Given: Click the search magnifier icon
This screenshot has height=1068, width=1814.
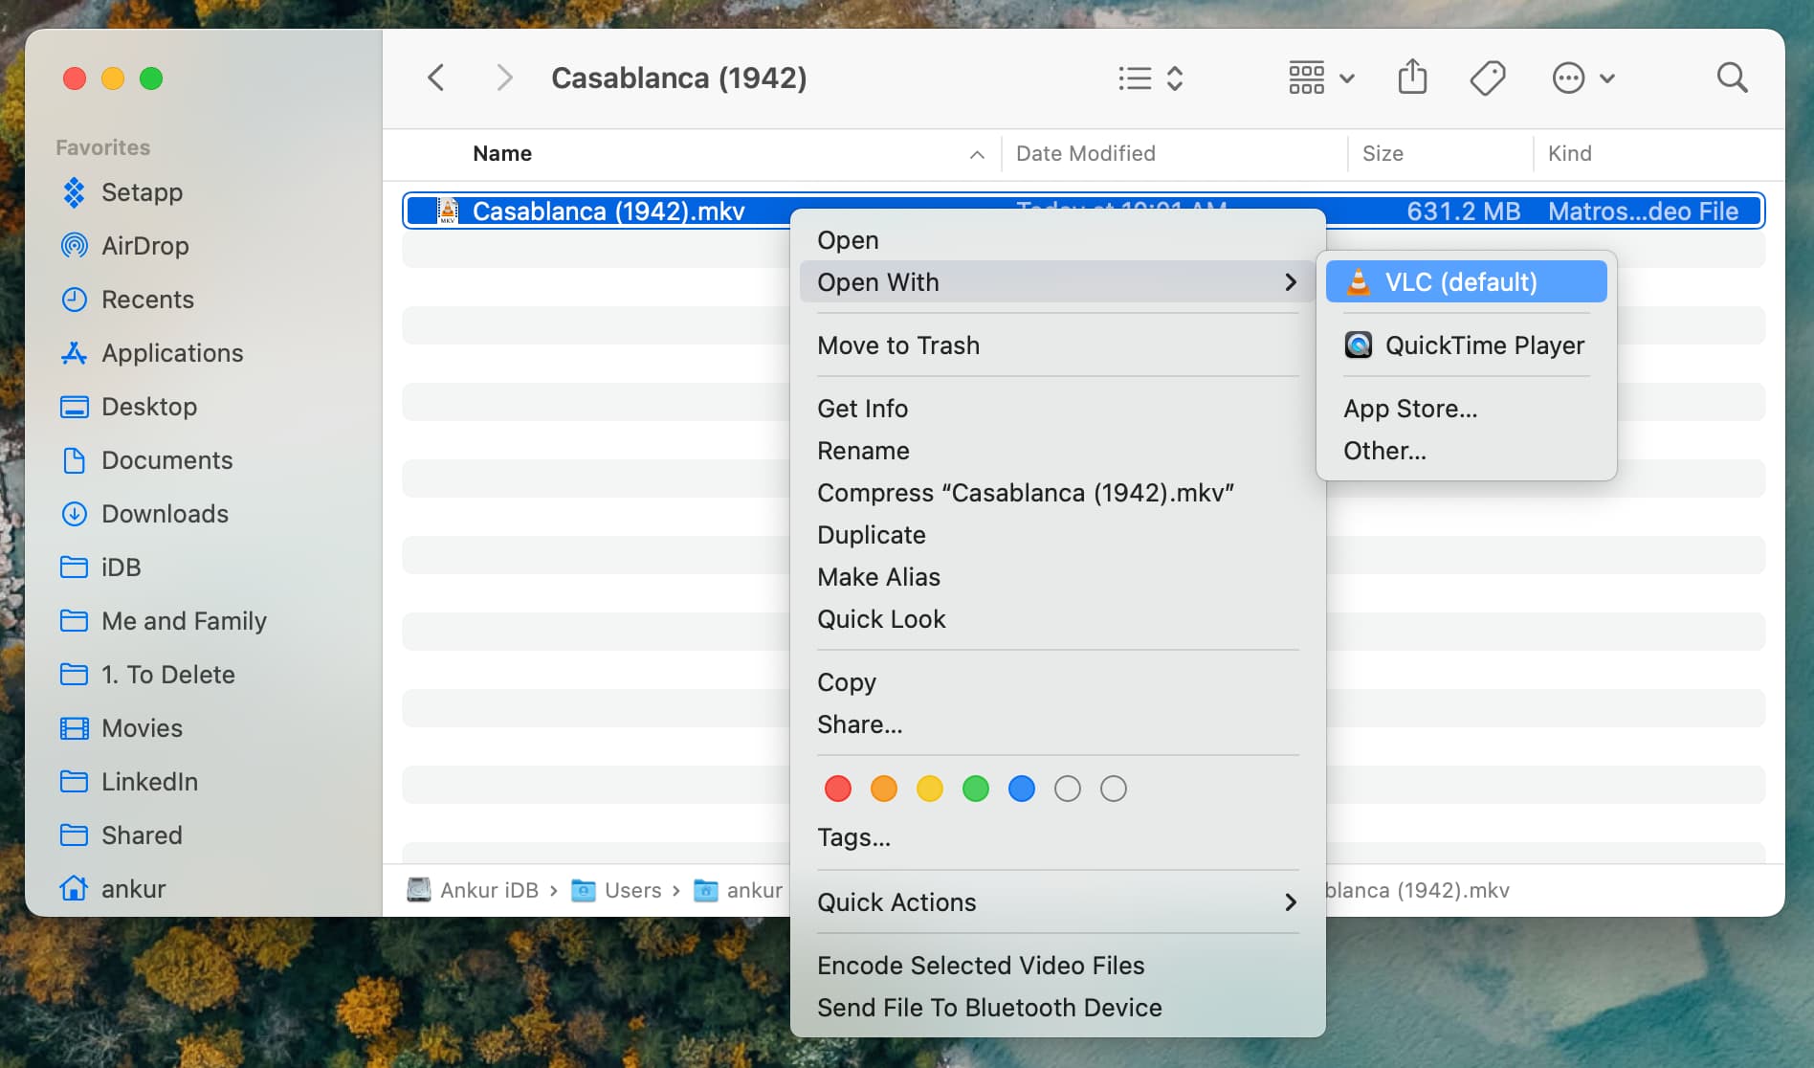Looking at the screenshot, I should pyautogui.click(x=1732, y=78).
